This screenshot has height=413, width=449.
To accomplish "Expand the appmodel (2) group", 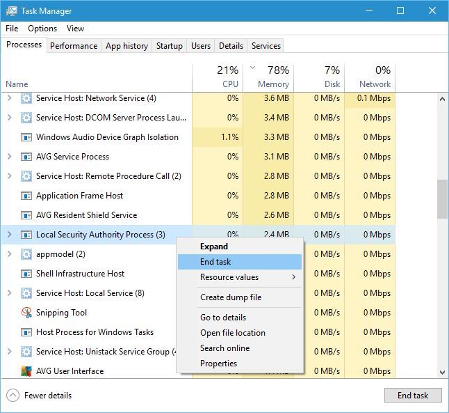I will (x=10, y=254).
